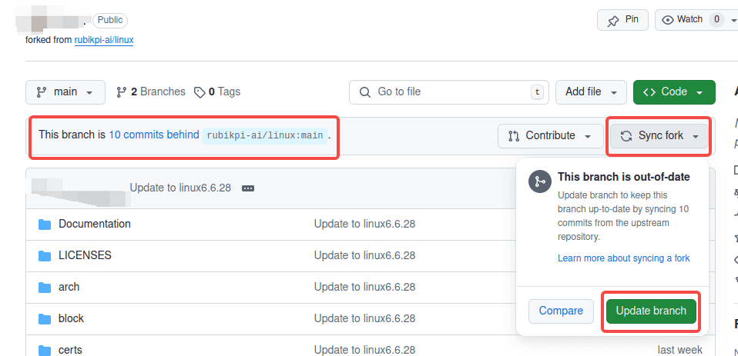Click the green Update branch button
The image size is (738, 356).
click(x=651, y=311)
